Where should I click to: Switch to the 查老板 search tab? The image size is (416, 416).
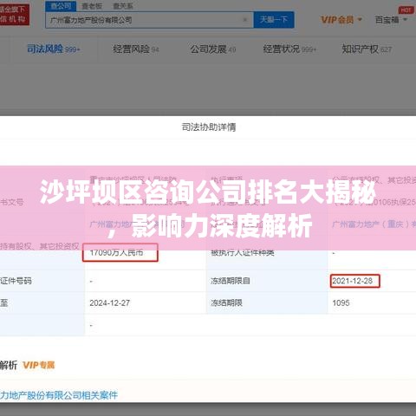point(92,6)
